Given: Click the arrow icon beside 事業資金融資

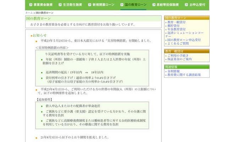Looking at the screenshot, I should pos(31,5).
